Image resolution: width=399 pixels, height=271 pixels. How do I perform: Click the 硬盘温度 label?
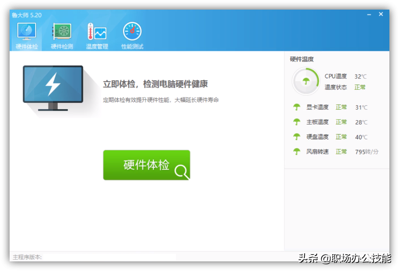tap(317, 136)
